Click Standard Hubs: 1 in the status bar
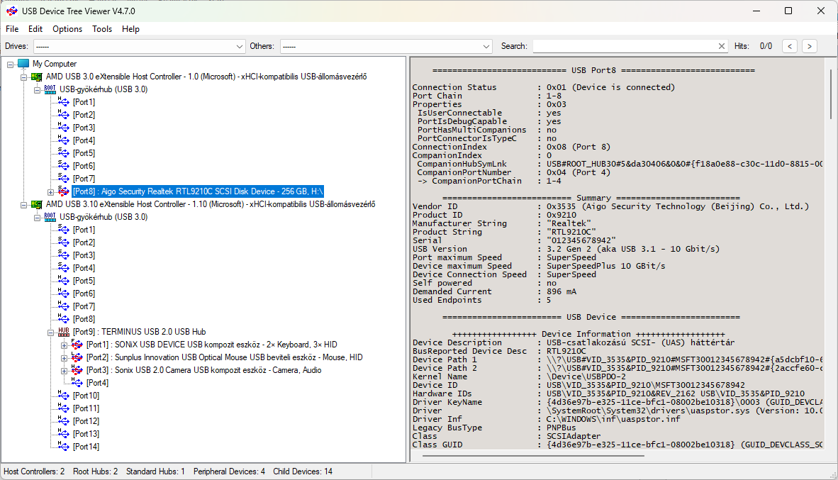Image resolution: width=838 pixels, height=480 pixels. tap(155, 471)
